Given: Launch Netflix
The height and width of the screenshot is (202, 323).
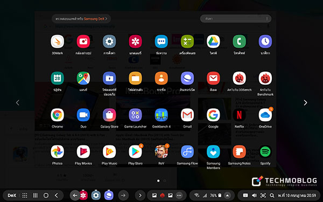Looking at the screenshot, I should tap(239, 115).
